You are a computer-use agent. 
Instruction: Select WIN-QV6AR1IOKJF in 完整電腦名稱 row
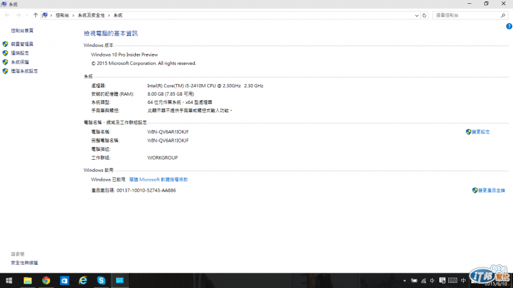pos(168,140)
